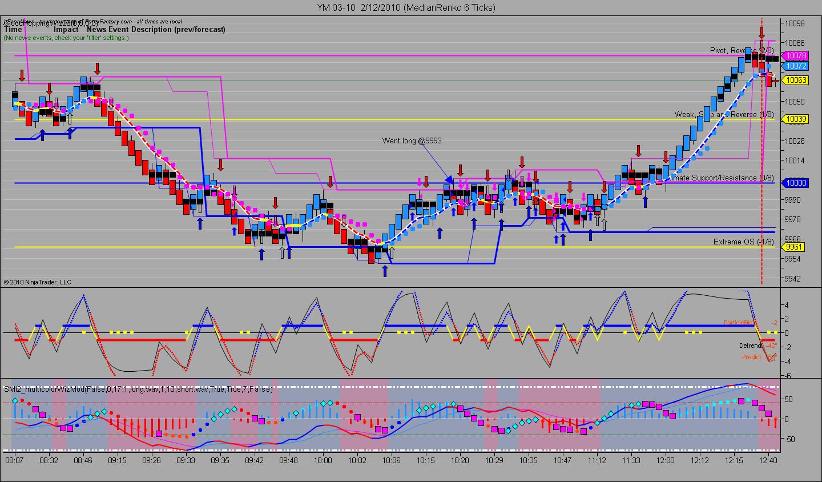Click the SMI2_multicolorWizMod indicator label
This screenshot has width=822, height=482.
(138, 389)
